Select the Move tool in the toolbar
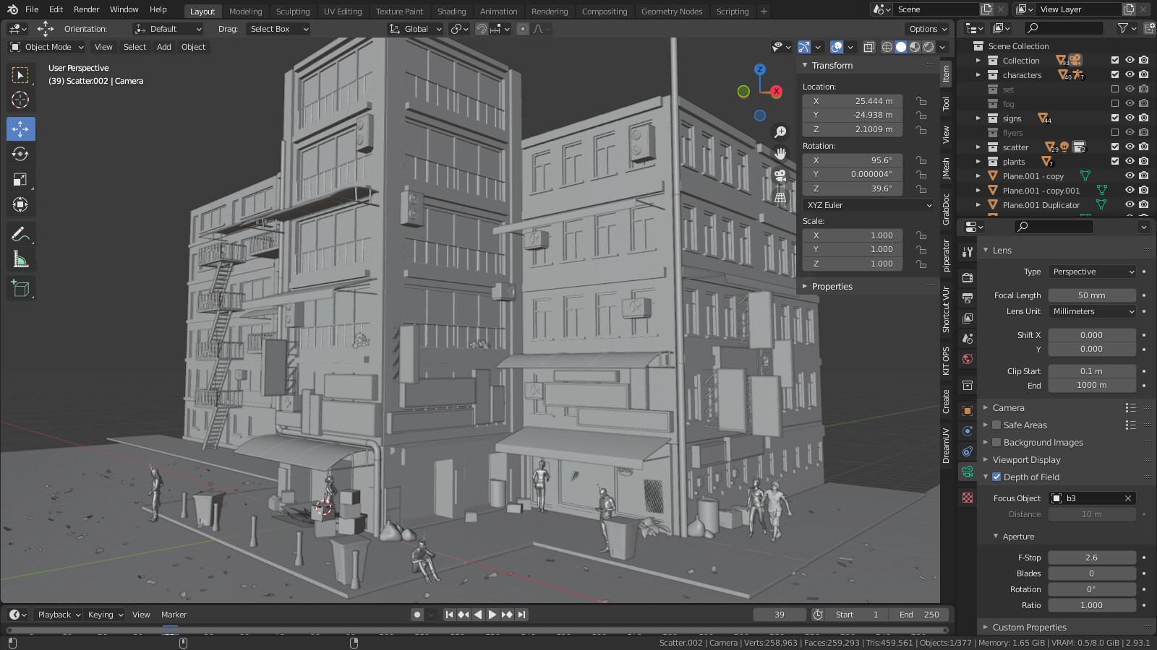1157x650 pixels. (x=20, y=129)
